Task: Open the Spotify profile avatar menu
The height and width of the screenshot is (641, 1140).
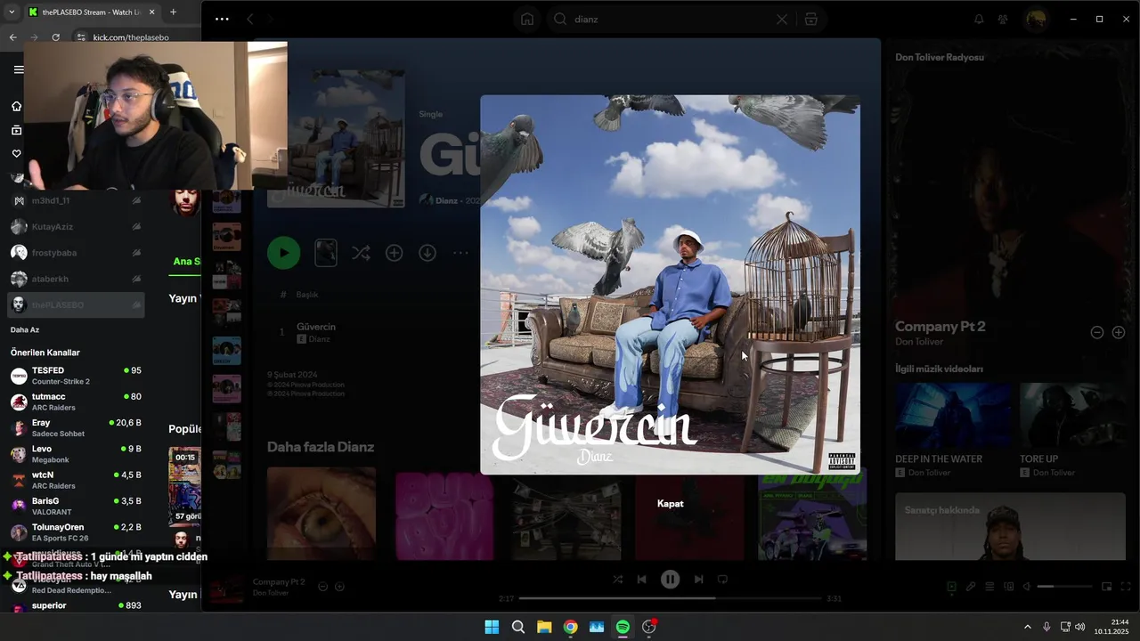Action: [x=1036, y=19]
